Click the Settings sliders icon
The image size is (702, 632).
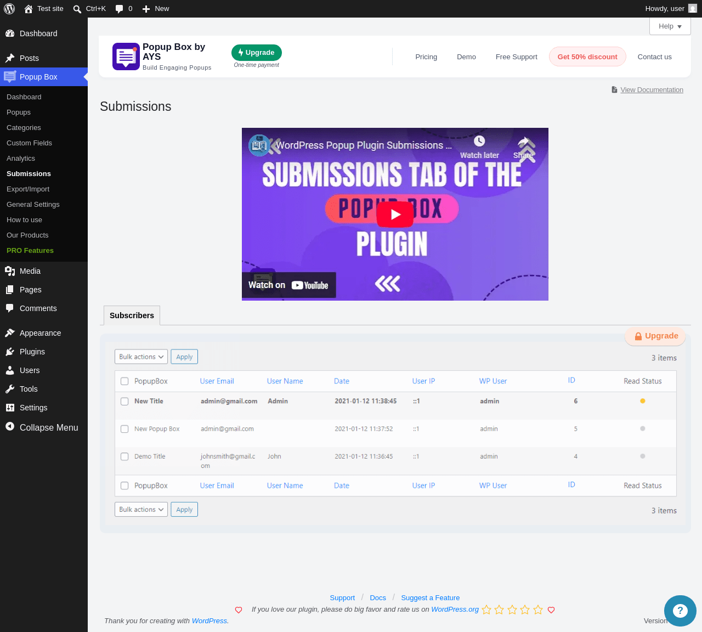click(x=10, y=408)
